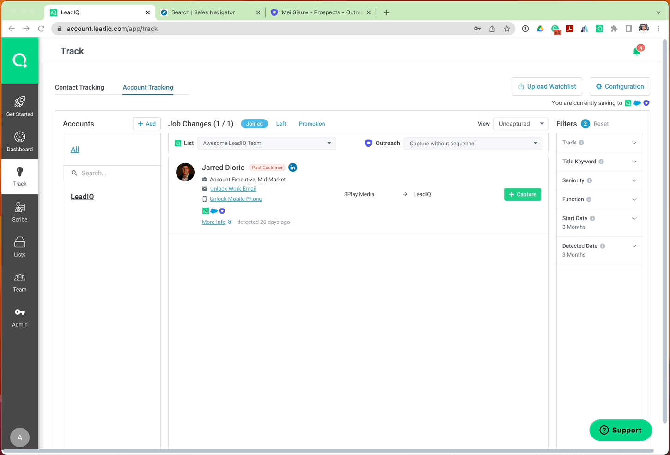
Task: Click the LeadIQ logo in sidebar
Action: (x=20, y=60)
